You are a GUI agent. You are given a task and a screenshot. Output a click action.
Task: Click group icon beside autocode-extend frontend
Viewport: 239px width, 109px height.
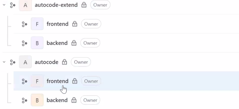(x=24, y=24)
